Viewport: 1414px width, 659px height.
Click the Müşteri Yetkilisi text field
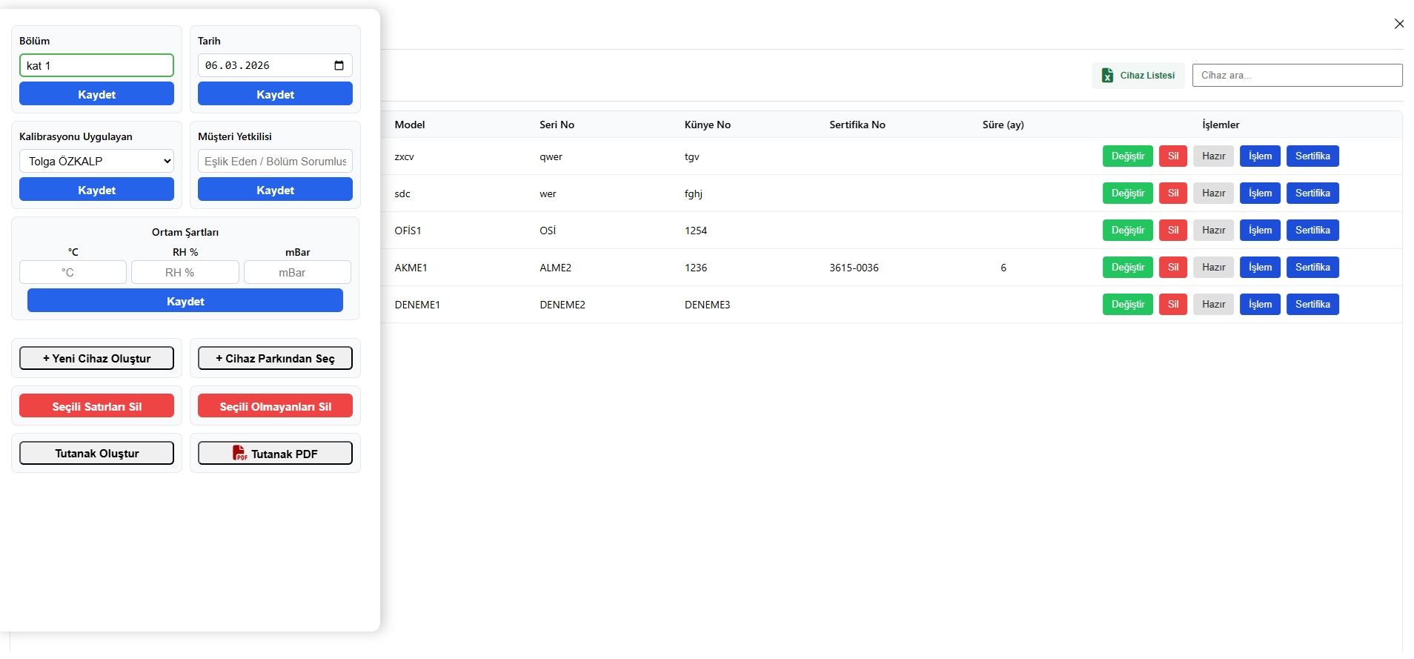[275, 161]
